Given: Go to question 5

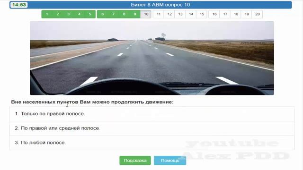Looking at the screenshot, I should click(90, 14).
